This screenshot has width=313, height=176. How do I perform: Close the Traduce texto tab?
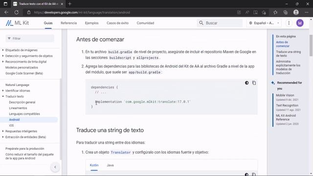(62, 4)
